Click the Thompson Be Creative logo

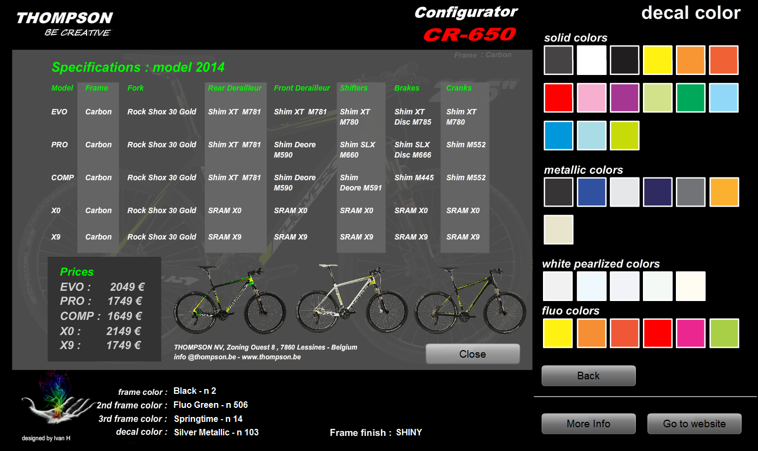pos(64,24)
